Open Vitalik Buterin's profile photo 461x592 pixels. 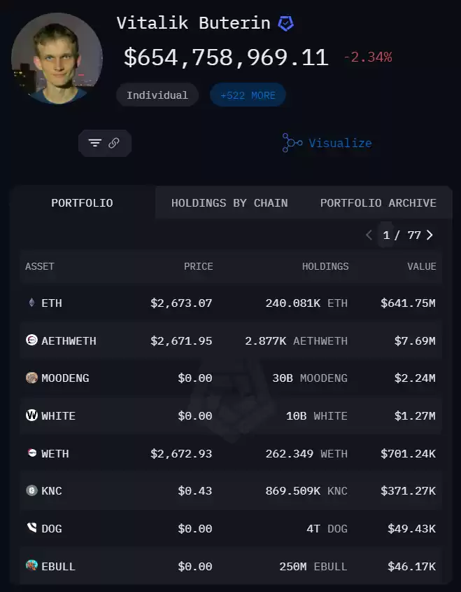coord(57,59)
